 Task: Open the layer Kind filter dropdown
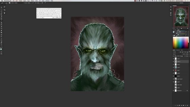176,52
